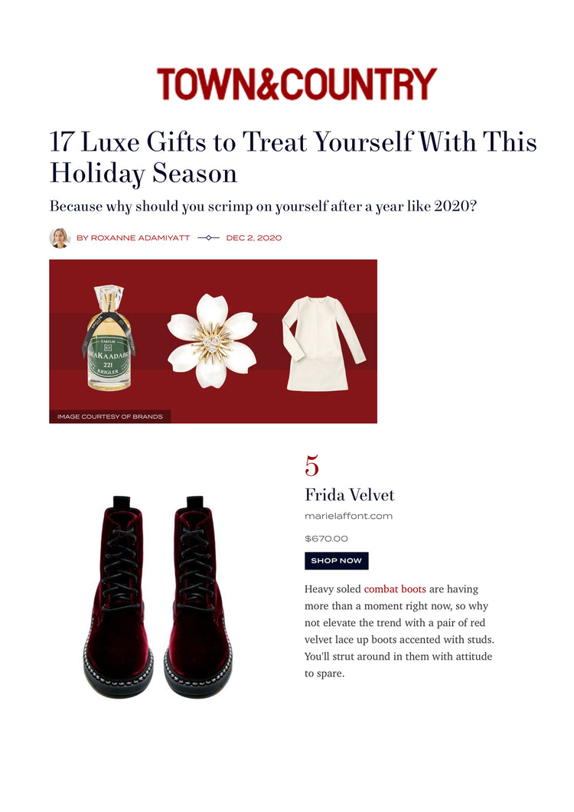The width and height of the screenshot is (574, 812).
Task: Select the cream long-sleeve dress image
Action: coord(323,343)
